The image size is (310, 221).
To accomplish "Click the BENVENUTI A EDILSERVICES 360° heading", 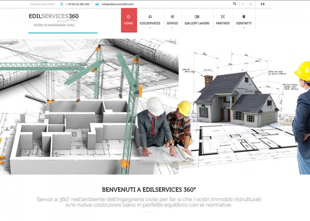I will point(149,189).
